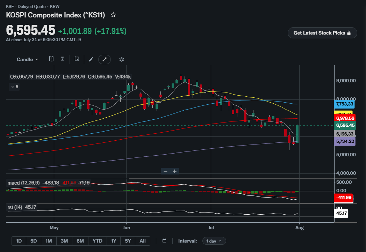
Task: Click the KOSPI Composite Index title
Action: [55, 15]
